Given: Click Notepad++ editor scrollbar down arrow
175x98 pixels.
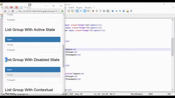Looking at the screenshot, I should coord(173,90).
